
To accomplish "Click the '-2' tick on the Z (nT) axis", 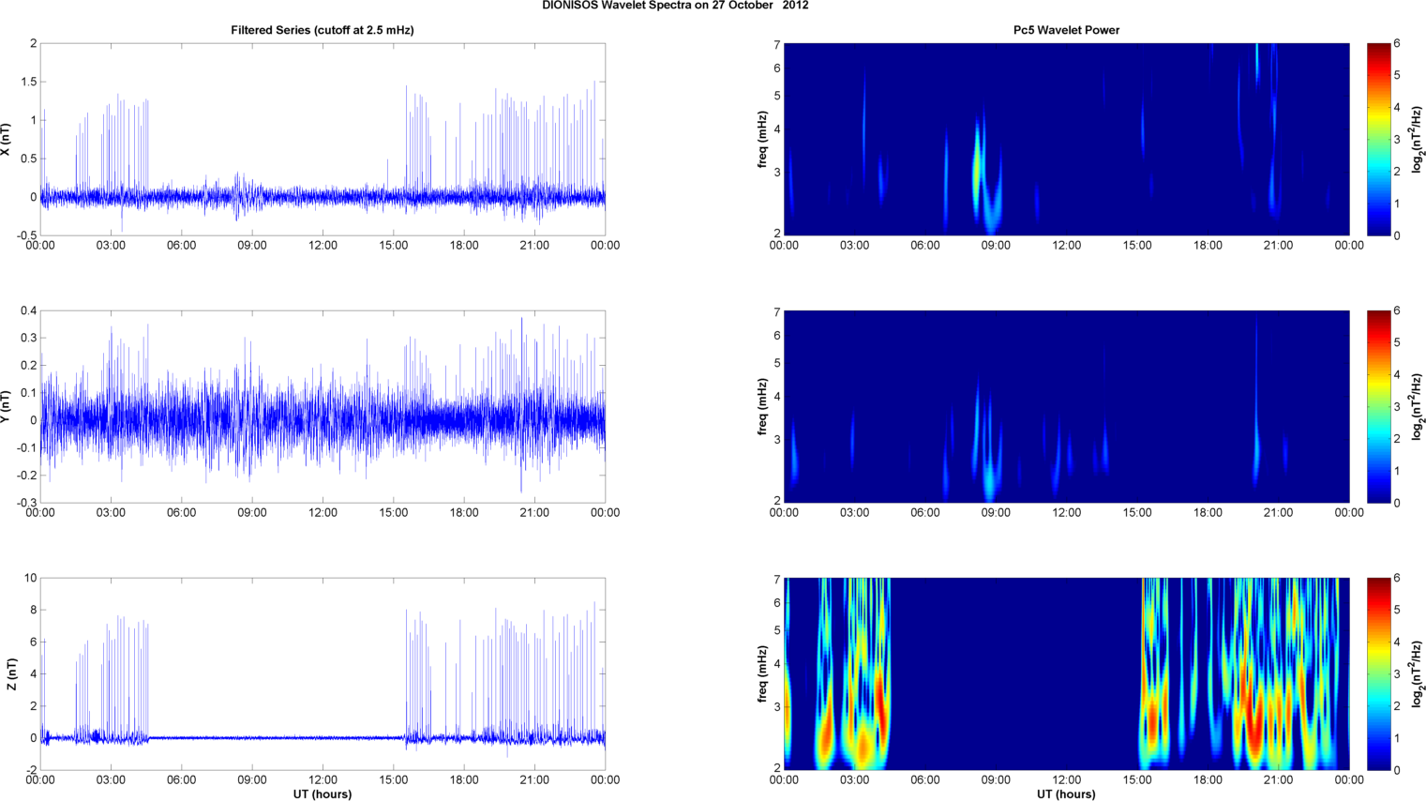I will [32, 771].
